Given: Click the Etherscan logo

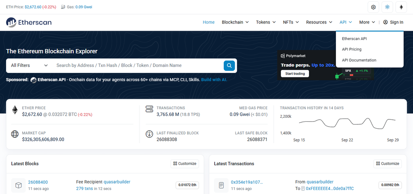Looking at the screenshot, I should [29, 22].
